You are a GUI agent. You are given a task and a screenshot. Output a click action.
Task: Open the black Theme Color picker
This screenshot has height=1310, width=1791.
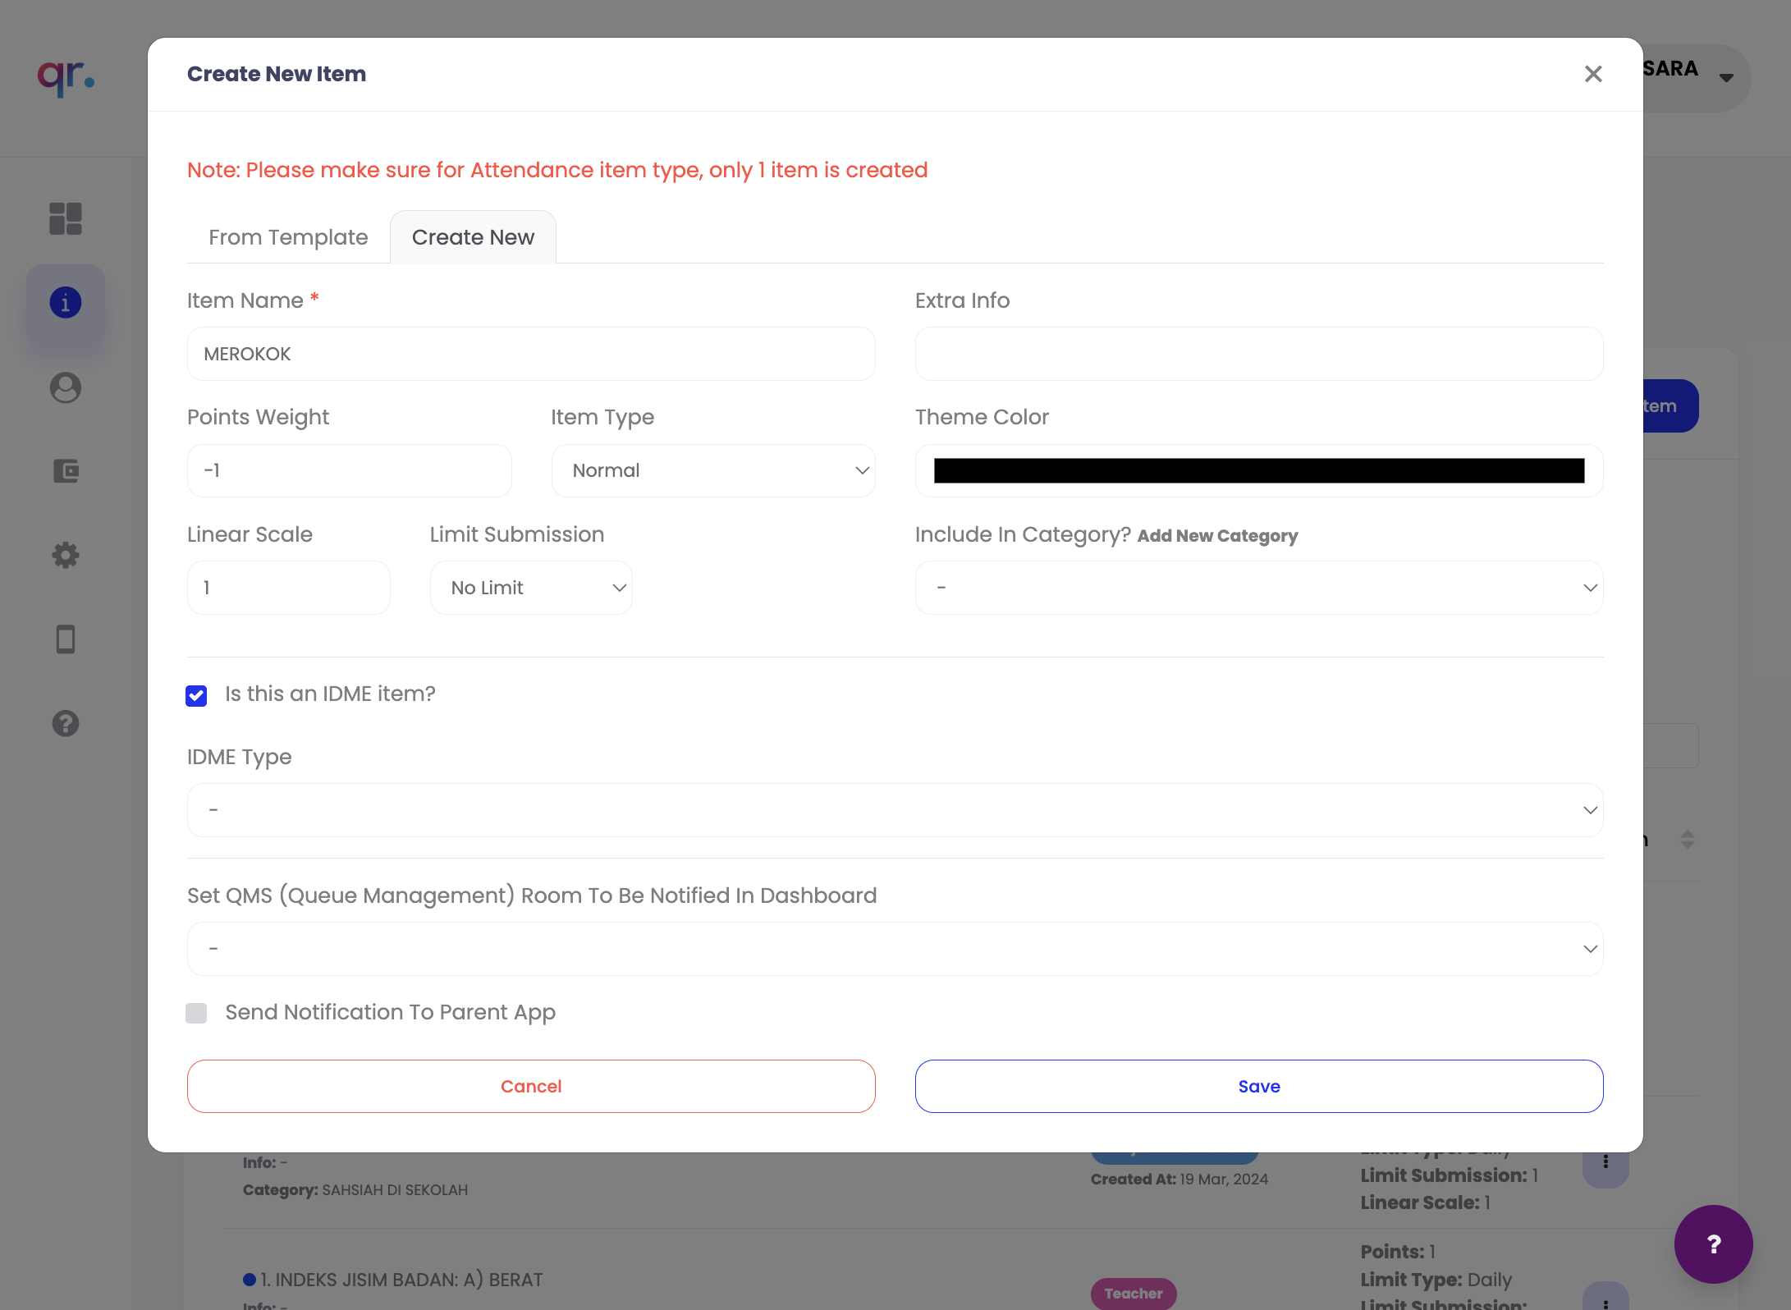1259,470
